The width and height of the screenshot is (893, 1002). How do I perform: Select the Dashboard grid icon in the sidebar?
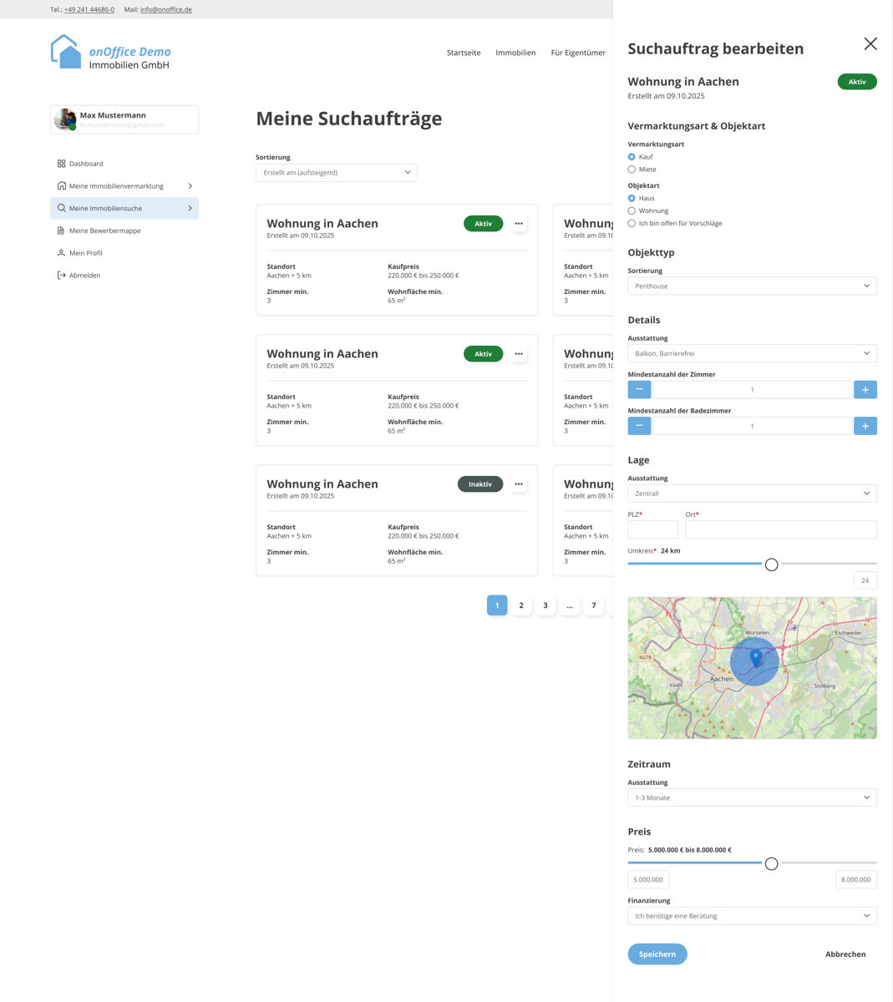[61, 164]
